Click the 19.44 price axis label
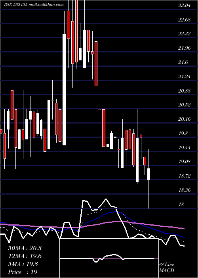Image resolution: width=198 pixels, height=278 pixels. pos(185,147)
